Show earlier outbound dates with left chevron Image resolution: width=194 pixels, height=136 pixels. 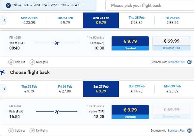pos(4,20)
